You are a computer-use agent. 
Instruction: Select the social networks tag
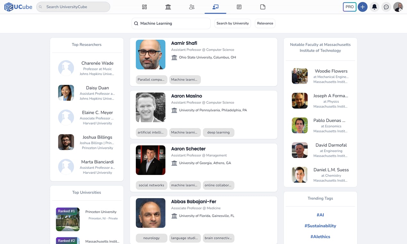151,185
